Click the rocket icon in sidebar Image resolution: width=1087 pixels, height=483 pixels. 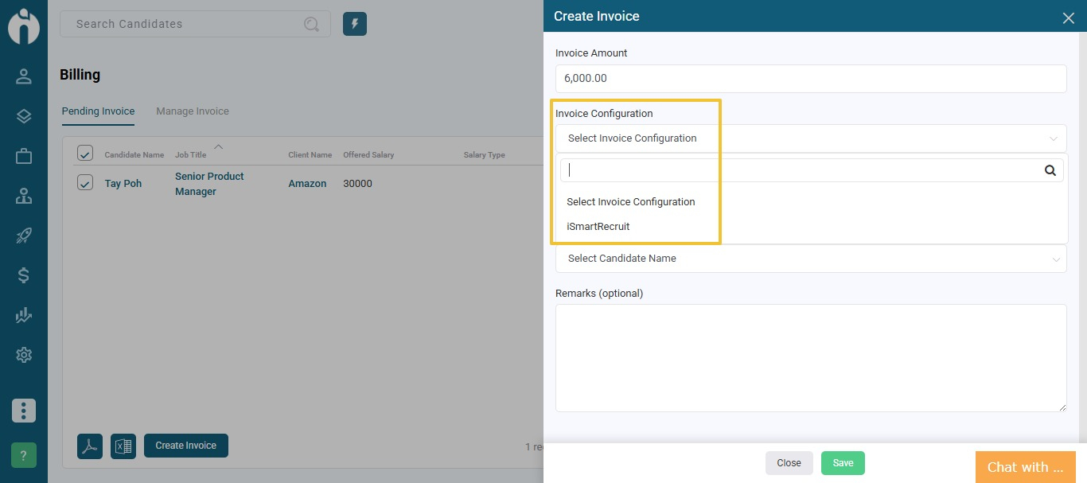24,236
